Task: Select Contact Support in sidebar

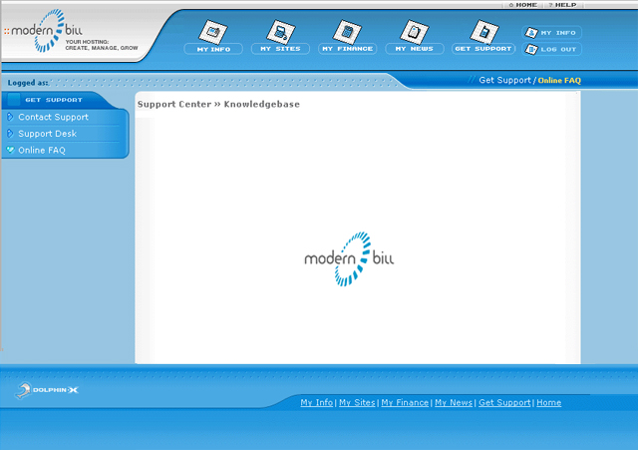Action: point(53,118)
